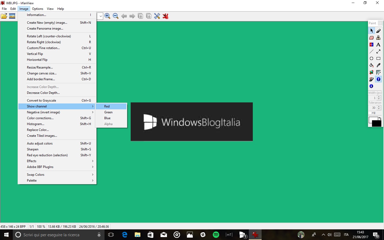Expand the Swap Colors submenu
This screenshot has height=240, width=384.
coord(93,175)
